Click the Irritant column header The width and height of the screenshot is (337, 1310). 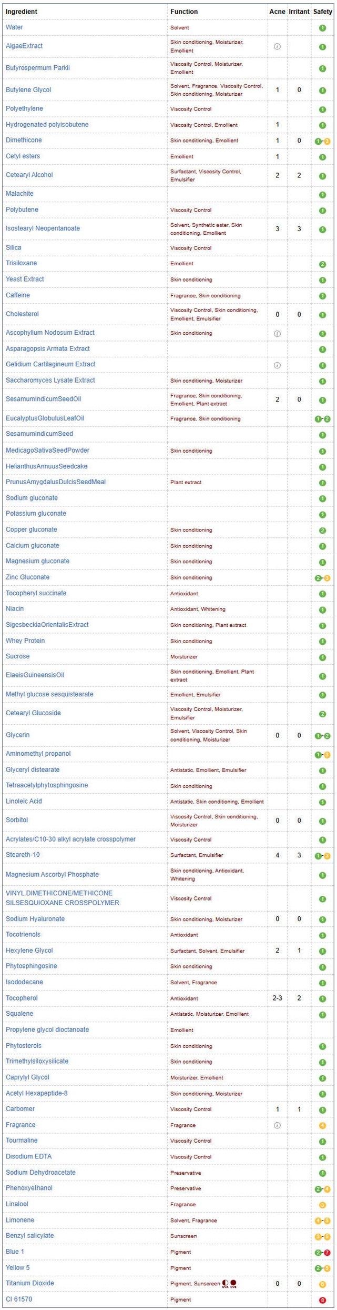click(299, 12)
